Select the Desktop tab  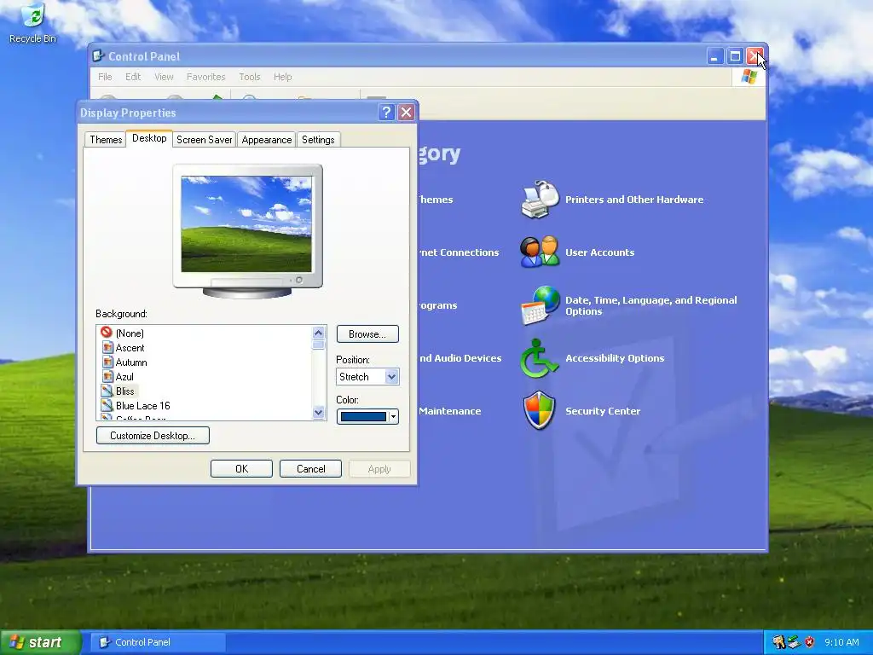coord(149,138)
